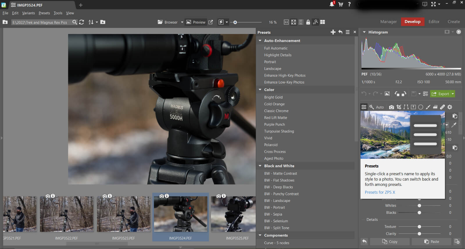Click the Filter Brush tool icon
The width and height of the screenshot is (465, 249).
[428, 107]
